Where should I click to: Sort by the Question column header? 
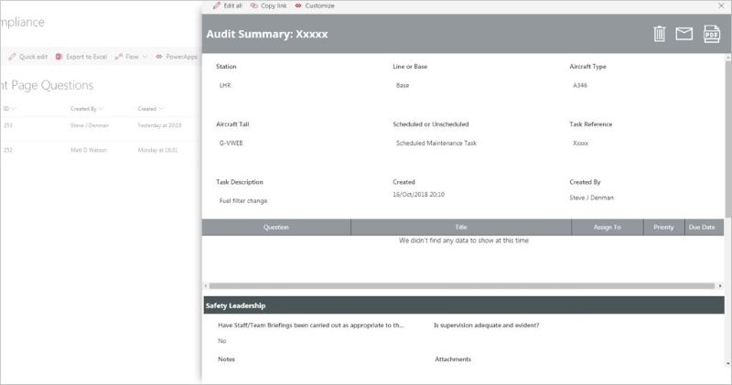[276, 228]
